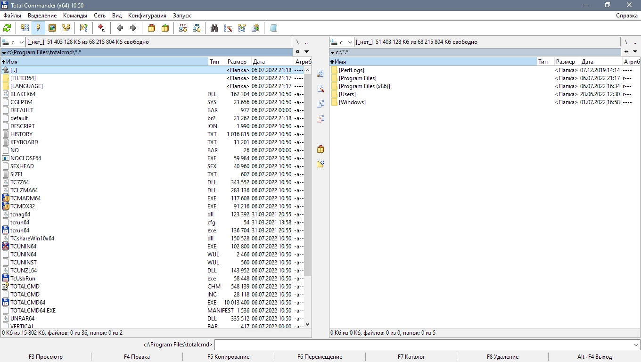Switch to full details view icon
The width and height of the screenshot is (641, 362).
click(x=39, y=28)
